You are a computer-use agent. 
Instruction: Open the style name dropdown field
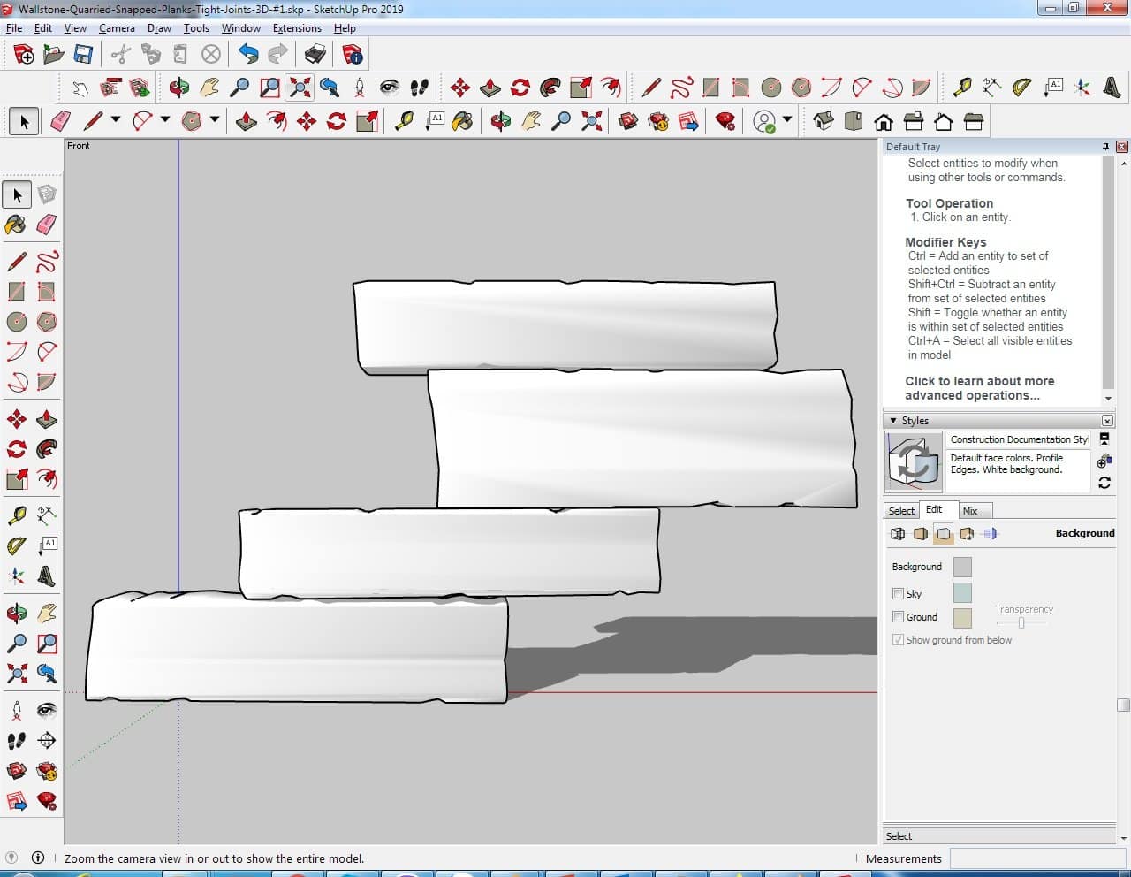click(1019, 439)
